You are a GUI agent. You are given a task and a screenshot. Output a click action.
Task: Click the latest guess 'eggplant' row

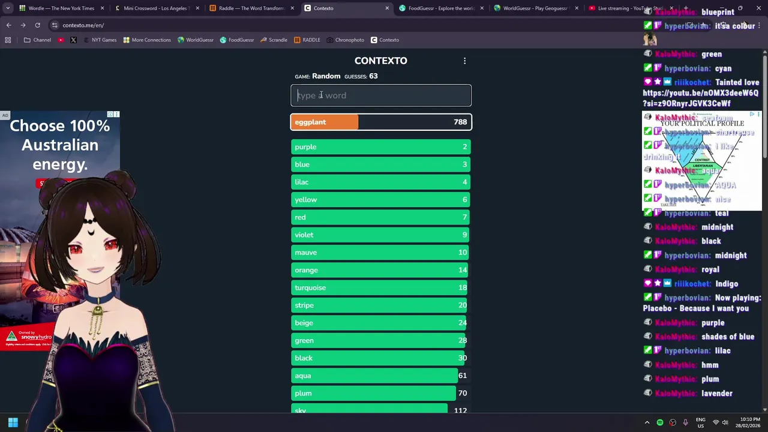381,122
